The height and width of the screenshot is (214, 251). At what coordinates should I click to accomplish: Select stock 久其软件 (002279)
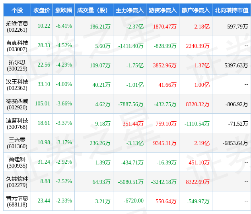pos(17,182)
